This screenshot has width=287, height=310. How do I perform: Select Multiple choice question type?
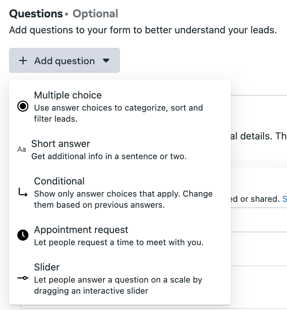click(x=120, y=106)
